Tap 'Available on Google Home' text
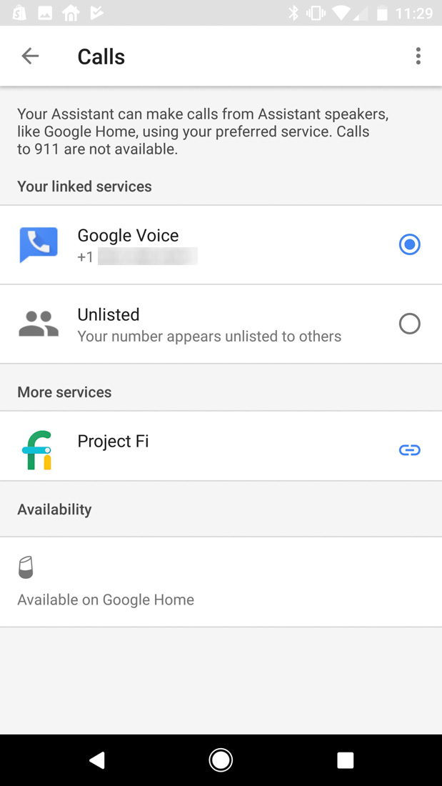The width and height of the screenshot is (442, 786). 106,600
